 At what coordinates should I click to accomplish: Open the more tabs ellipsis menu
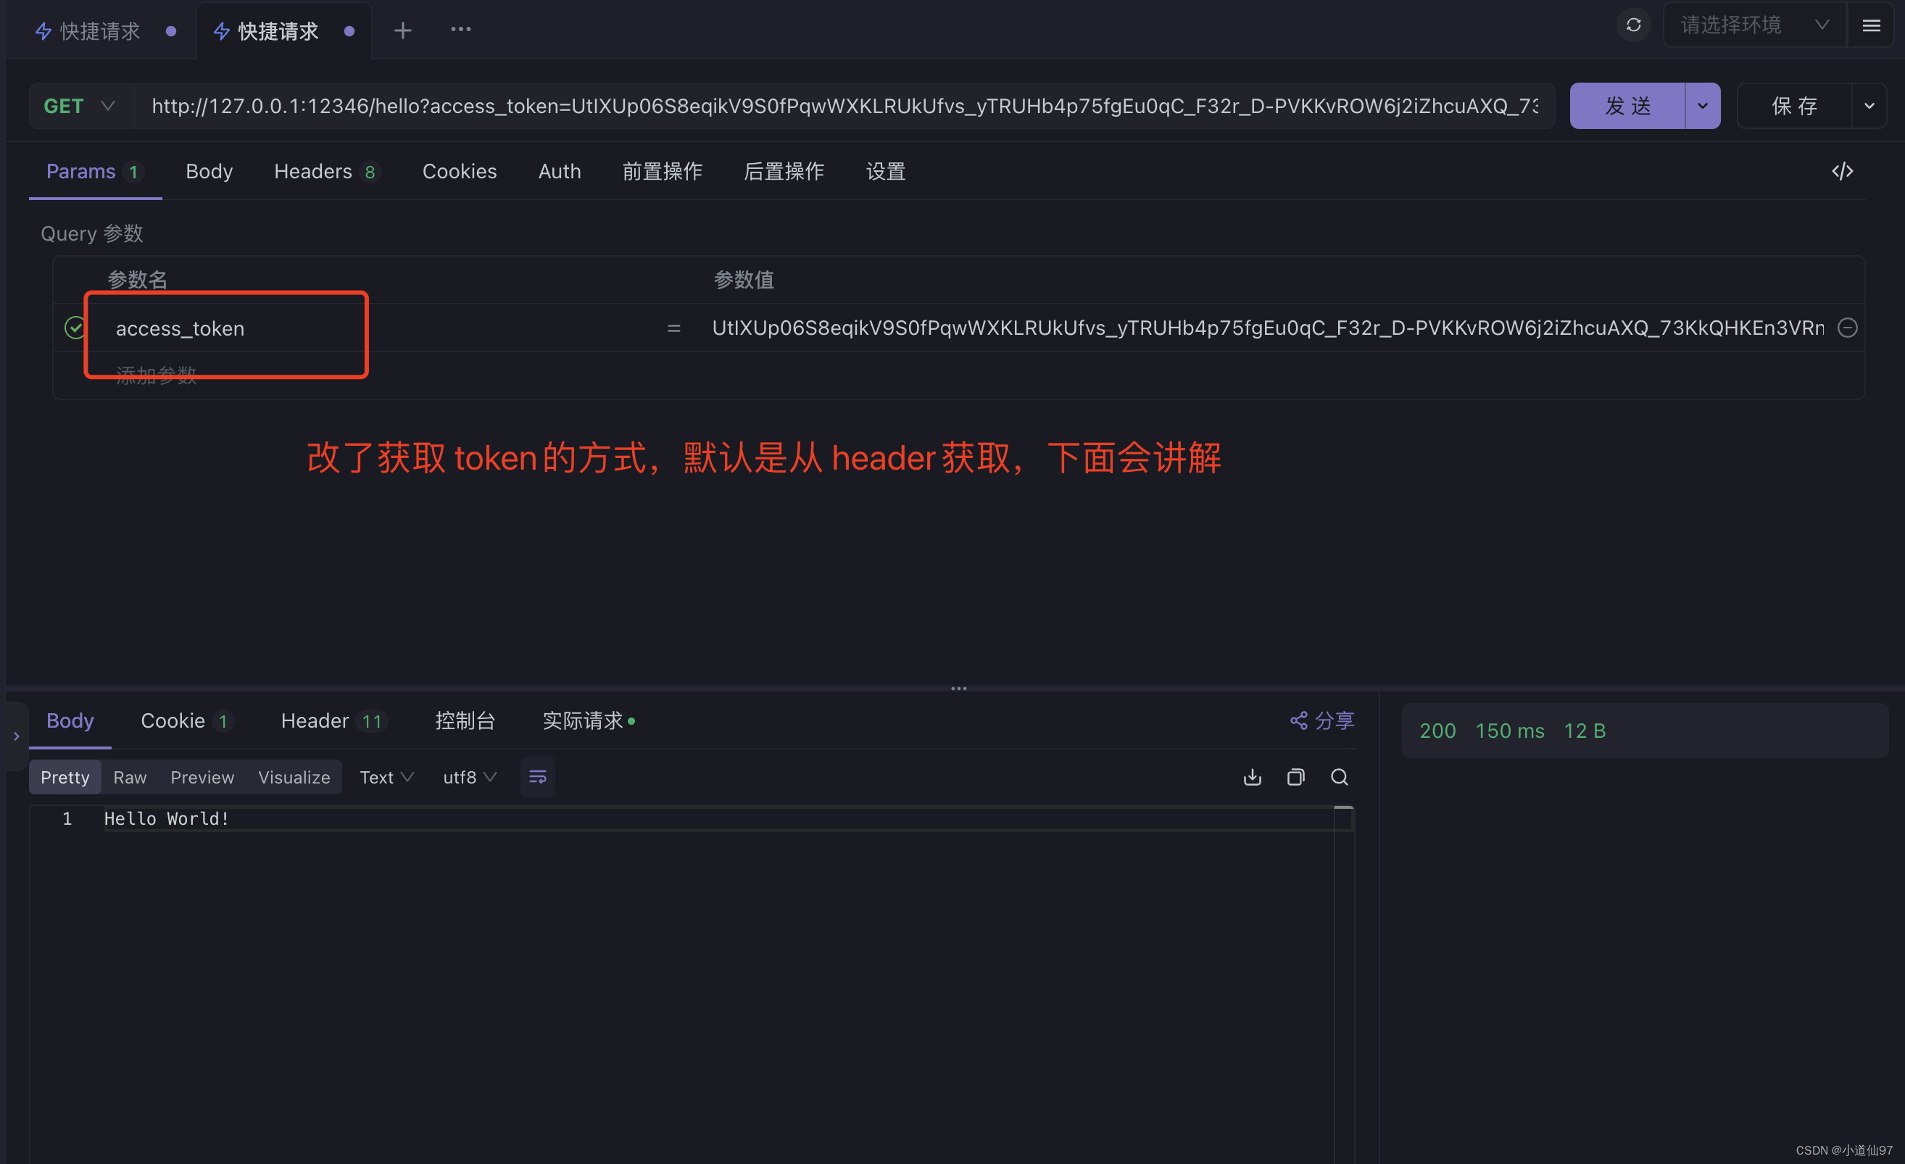point(461,30)
